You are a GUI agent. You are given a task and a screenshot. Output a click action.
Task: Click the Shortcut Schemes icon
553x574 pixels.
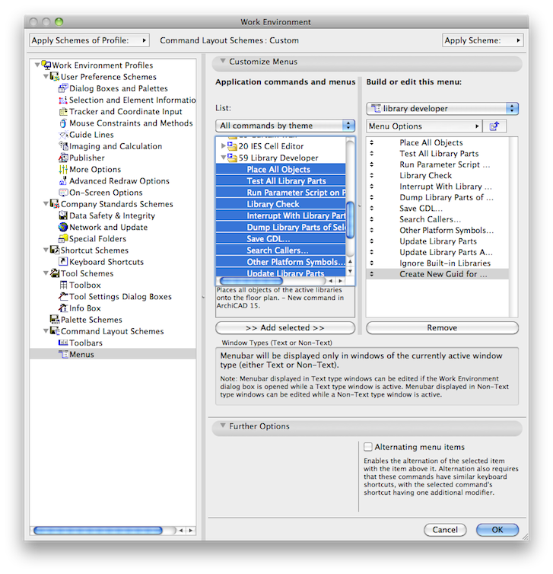coord(55,250)
